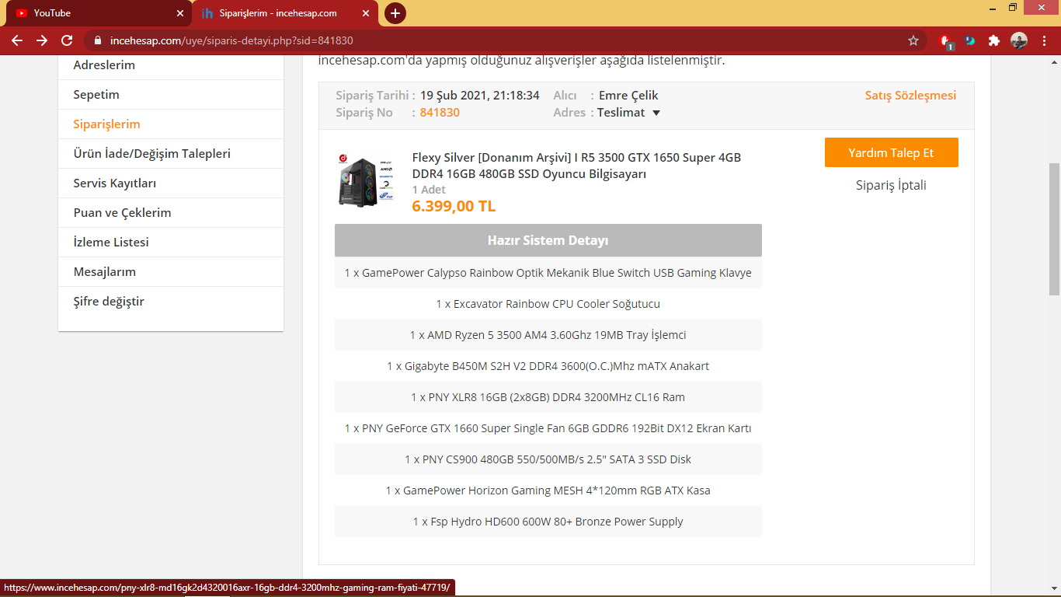Open Mesajlarım in the sidebar
1061x597 pixels.
[x=105, y=272]
